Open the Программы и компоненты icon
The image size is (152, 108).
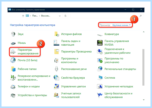(56, 60)
